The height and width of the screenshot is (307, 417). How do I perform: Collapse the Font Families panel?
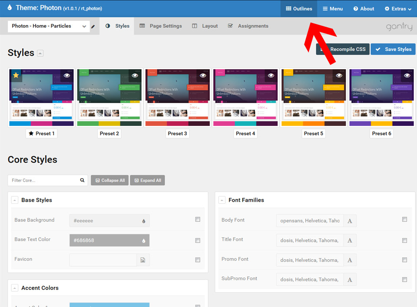click(x=222, y=200)
